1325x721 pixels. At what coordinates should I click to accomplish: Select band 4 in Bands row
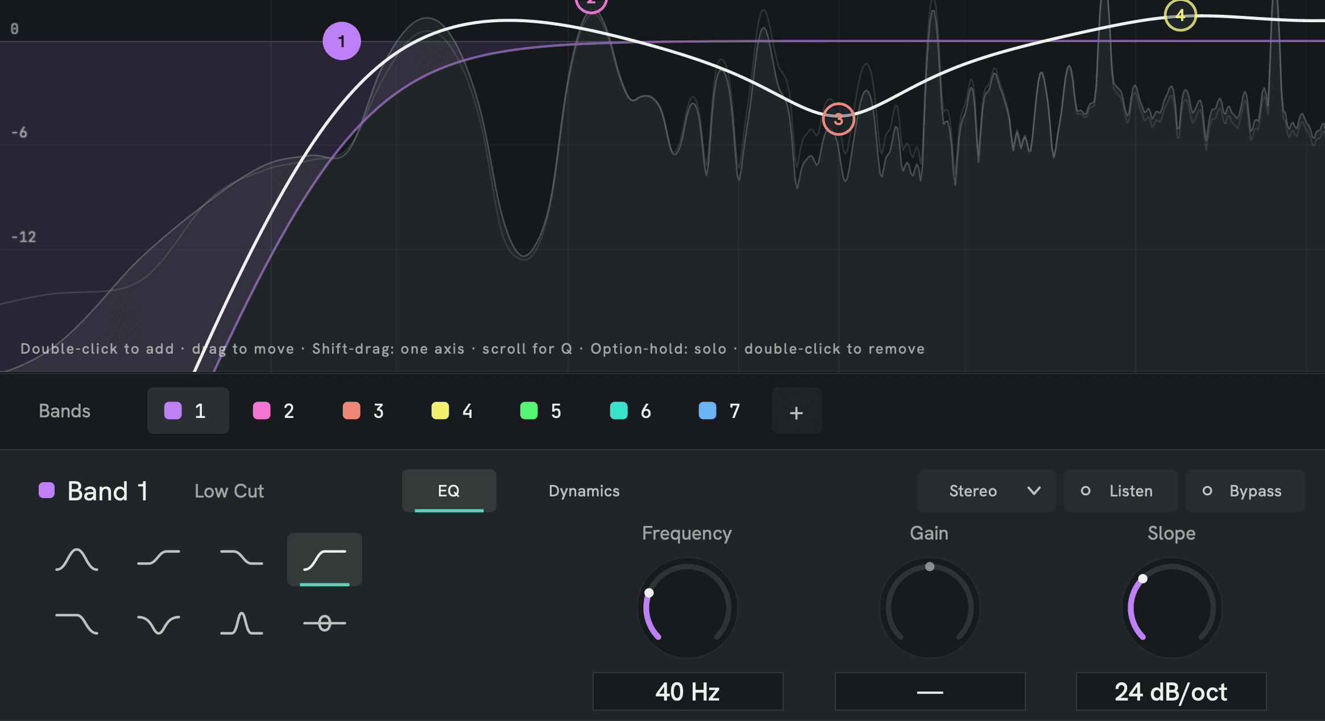(x=452, y=411)
